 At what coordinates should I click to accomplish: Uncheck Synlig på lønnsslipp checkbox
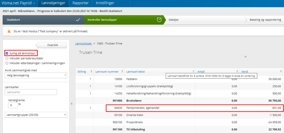point(7,53)
